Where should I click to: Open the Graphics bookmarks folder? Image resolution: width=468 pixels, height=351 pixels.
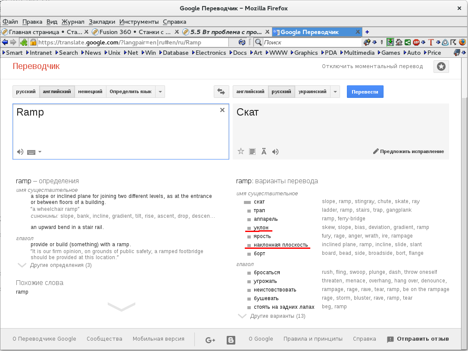coord(304,53)
